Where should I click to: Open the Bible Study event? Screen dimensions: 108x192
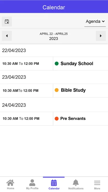pyautogui.click(x=73, y=90)
